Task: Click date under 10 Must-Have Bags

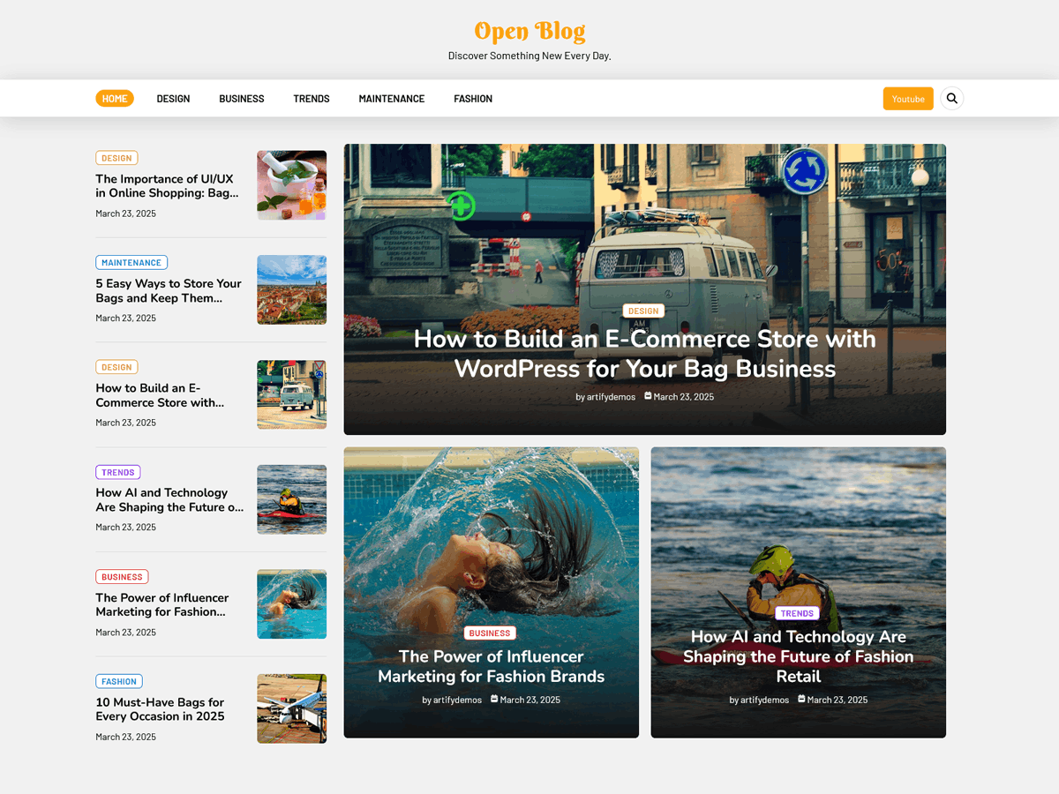Action: (x=126, y=737)
